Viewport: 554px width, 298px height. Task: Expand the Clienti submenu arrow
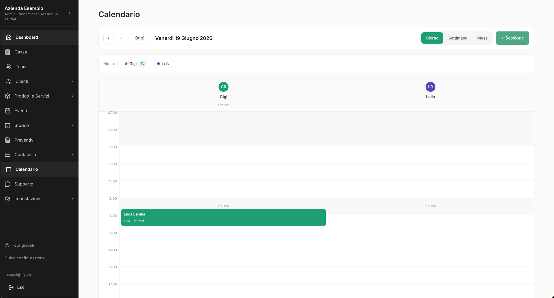click(72, 81)
